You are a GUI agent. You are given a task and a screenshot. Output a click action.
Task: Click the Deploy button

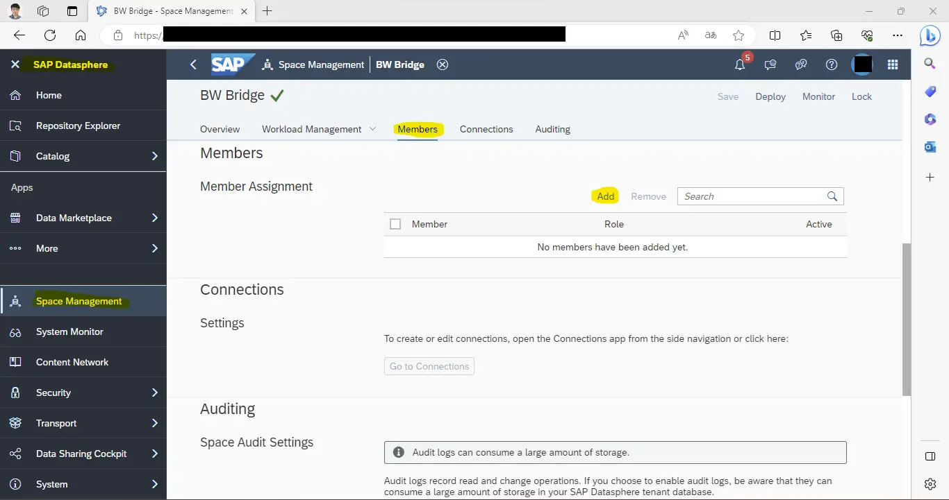tap(770, 96)
